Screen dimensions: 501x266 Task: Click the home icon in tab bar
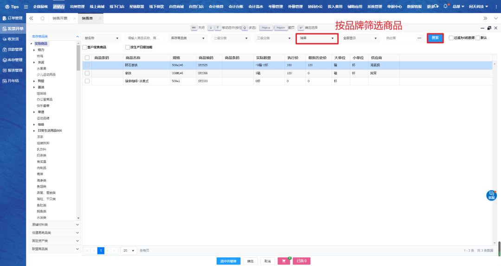point(43,18)
